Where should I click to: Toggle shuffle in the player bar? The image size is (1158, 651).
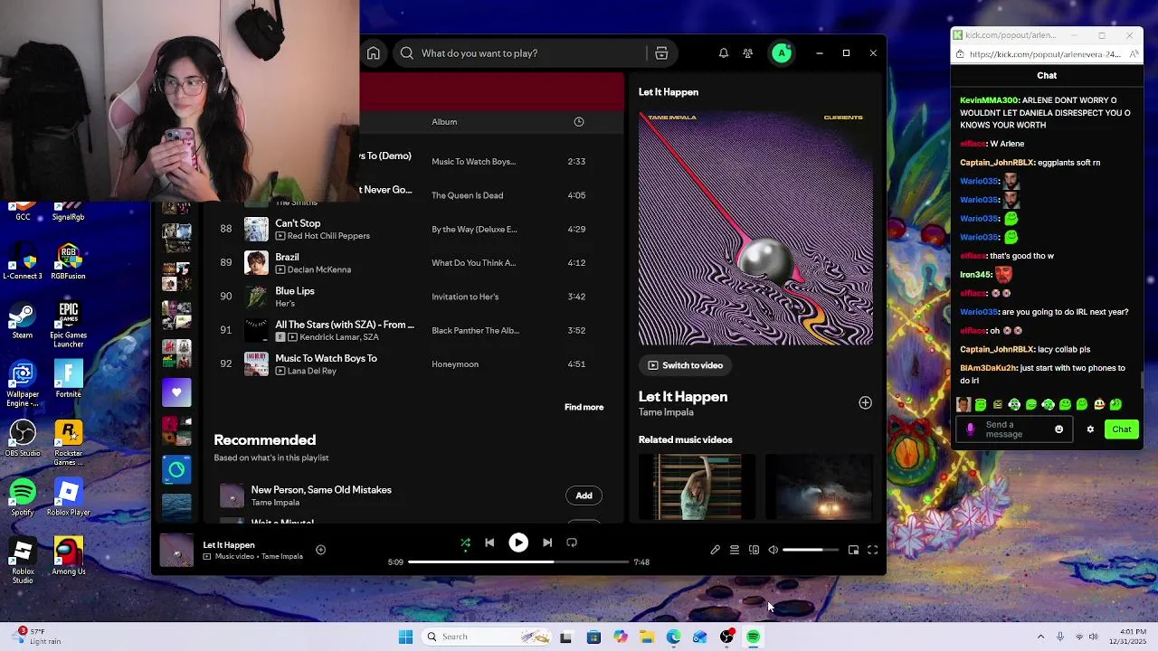point(465,542)
